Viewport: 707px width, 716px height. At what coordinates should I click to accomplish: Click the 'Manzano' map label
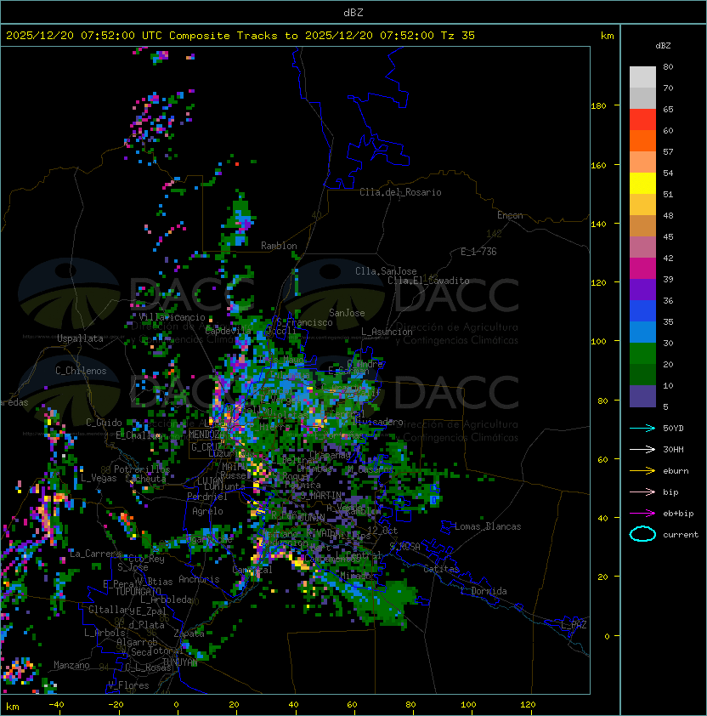click(71, 665)
